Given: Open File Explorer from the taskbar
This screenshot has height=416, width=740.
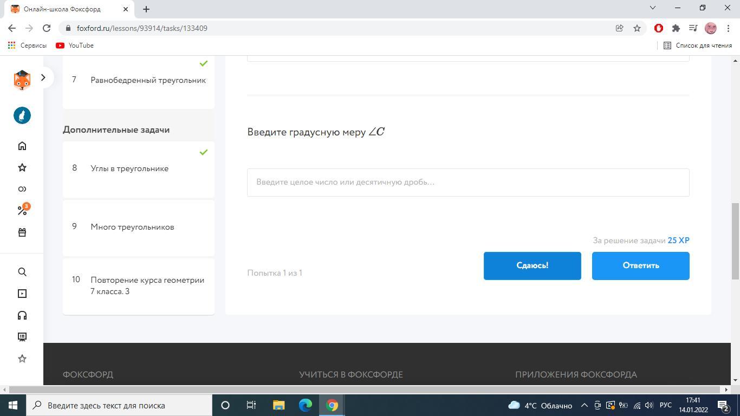Looking at the screenshot, I should (278, 405).
